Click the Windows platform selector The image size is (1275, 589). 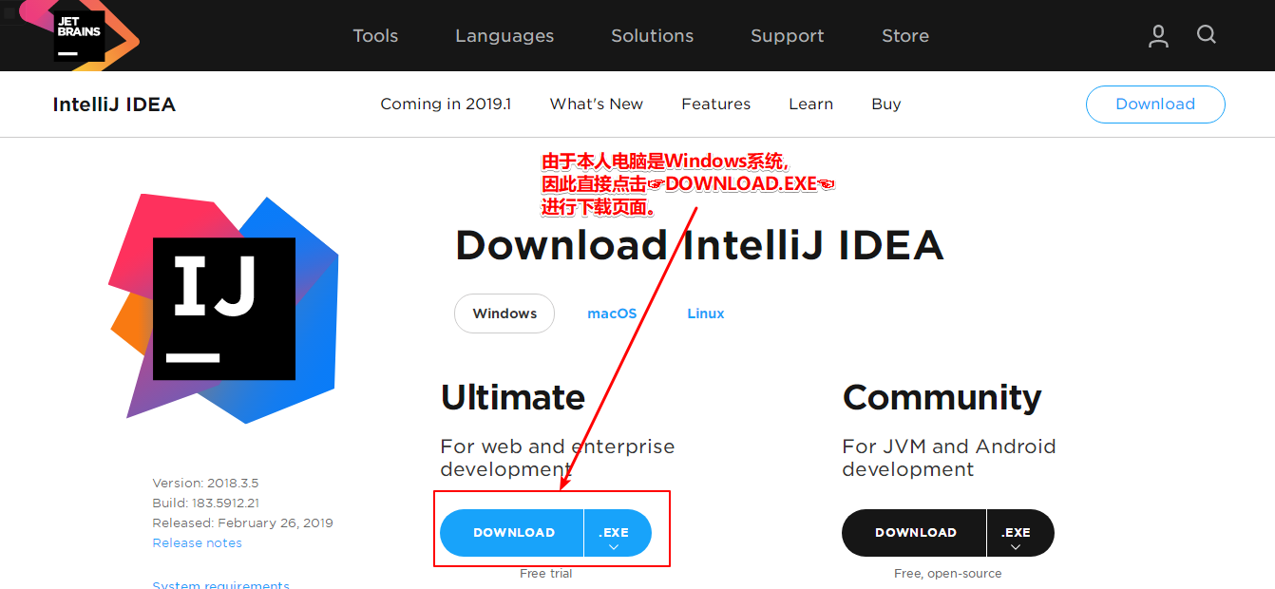click(504, 313)
